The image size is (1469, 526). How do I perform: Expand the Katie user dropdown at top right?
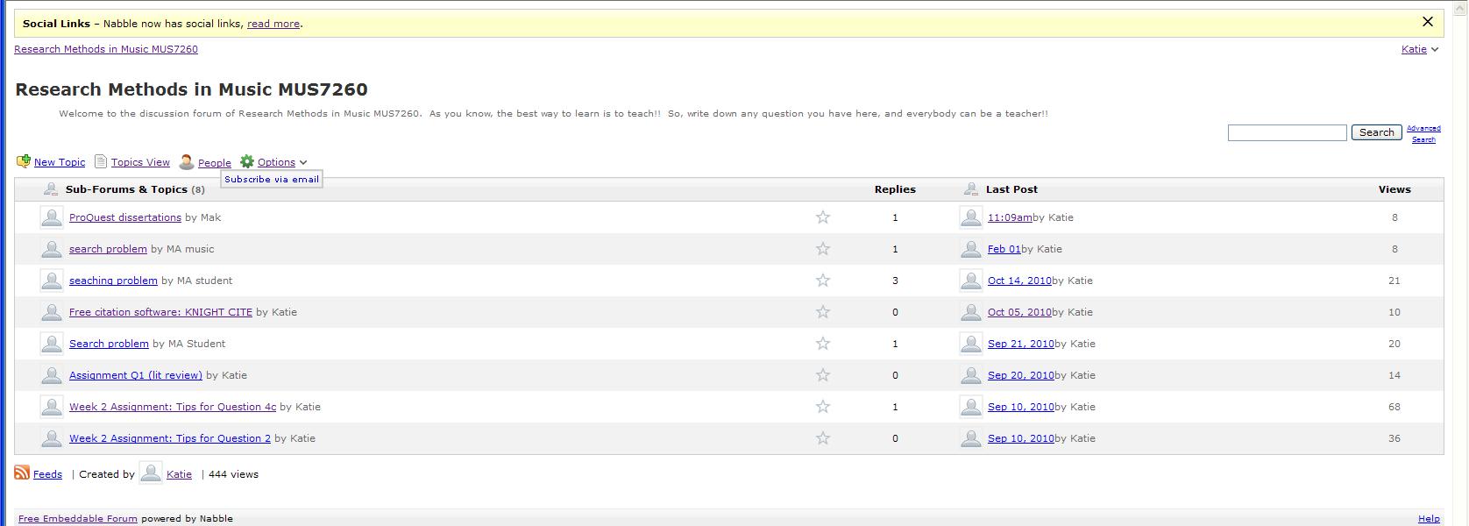pyautogui.click(x=1435, y=50)
